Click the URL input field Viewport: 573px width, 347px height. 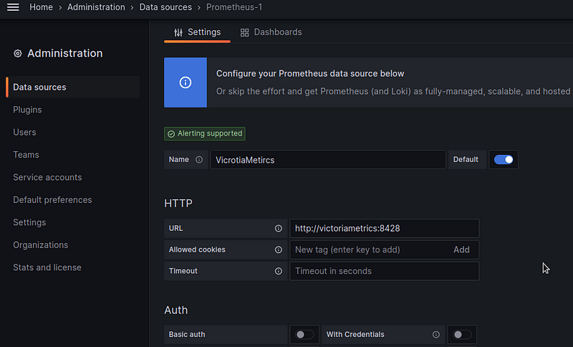[x=385, y=228]
